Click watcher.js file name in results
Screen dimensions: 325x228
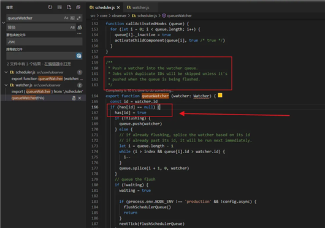[x=24, y=85]
